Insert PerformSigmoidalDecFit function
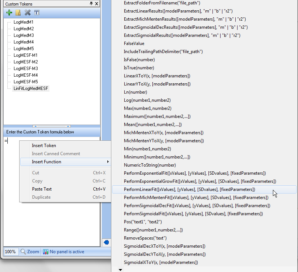This screenshot has width=298, height=272. pyautogui.click(x=197, y=206)
